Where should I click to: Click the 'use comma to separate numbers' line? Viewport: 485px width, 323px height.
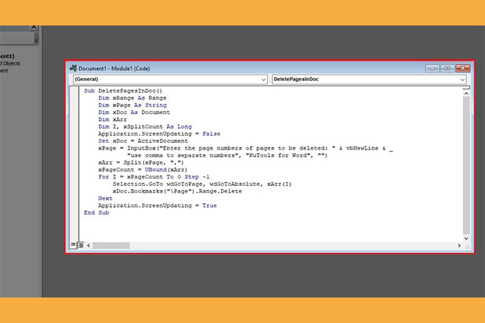pos(227,155)
